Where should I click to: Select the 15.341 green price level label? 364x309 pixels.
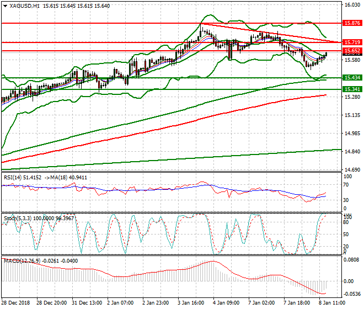(352, 89)
